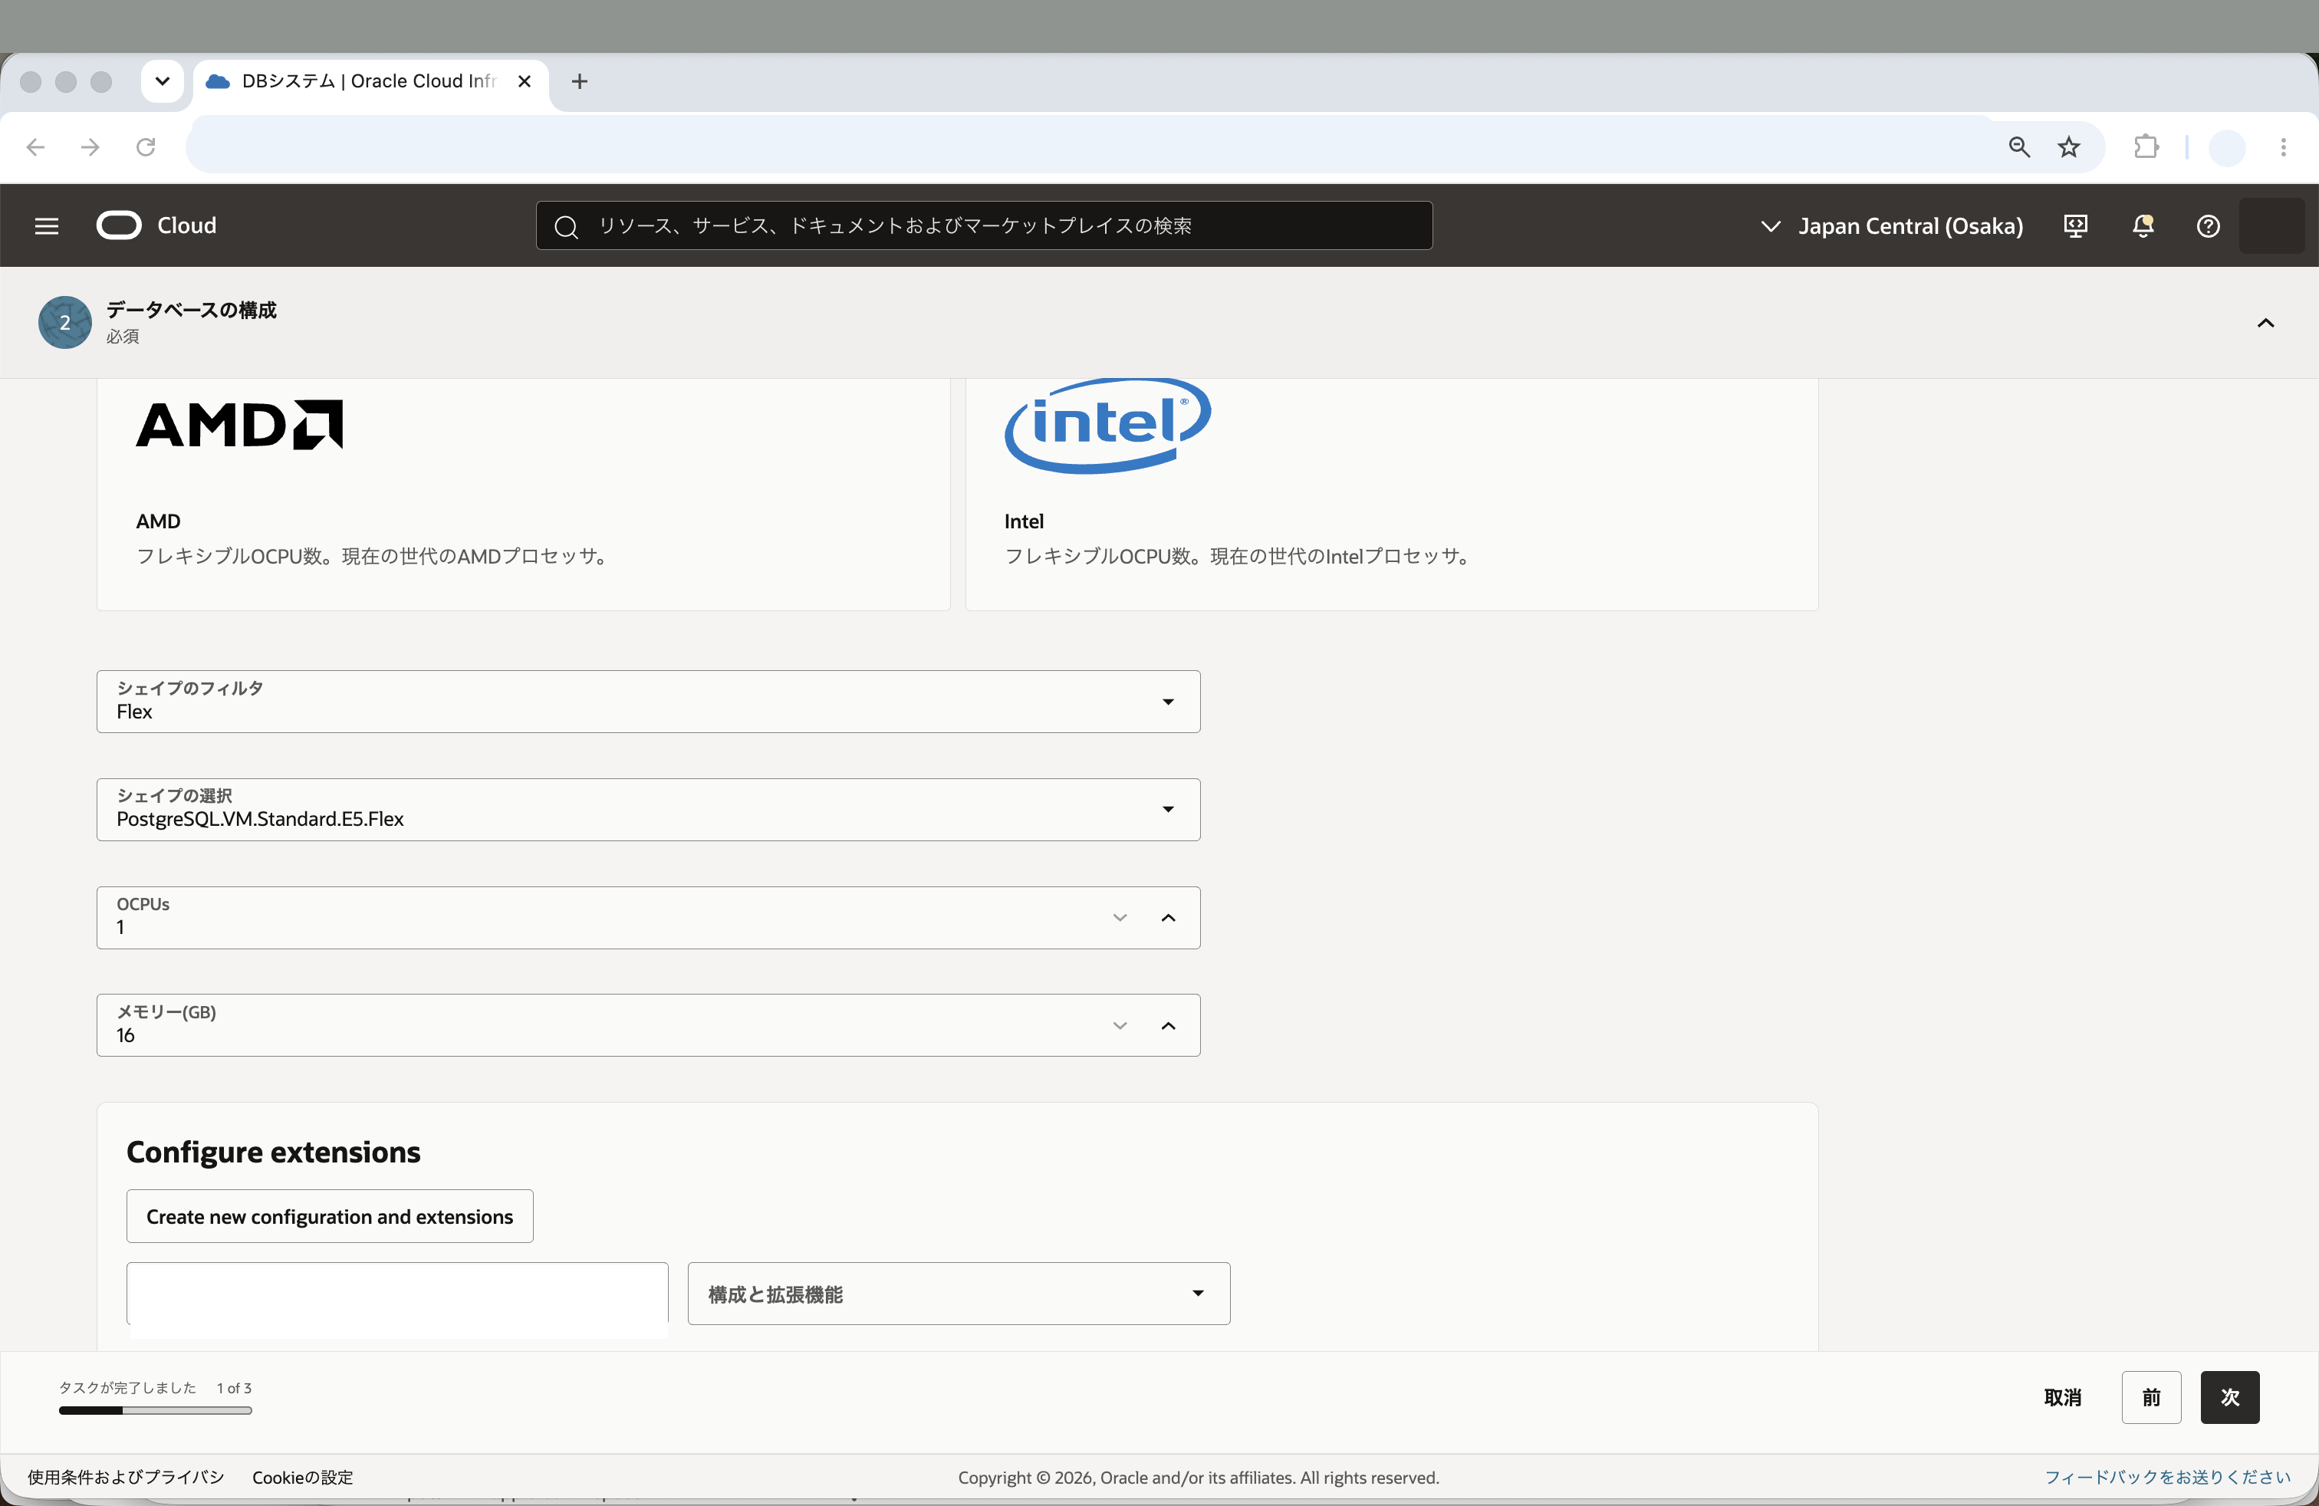Image resolution: width=2319 pixels, height=1506 pixels.
Task: Open Chrome three-dot menu
Action: click(x=2283, y=147)
